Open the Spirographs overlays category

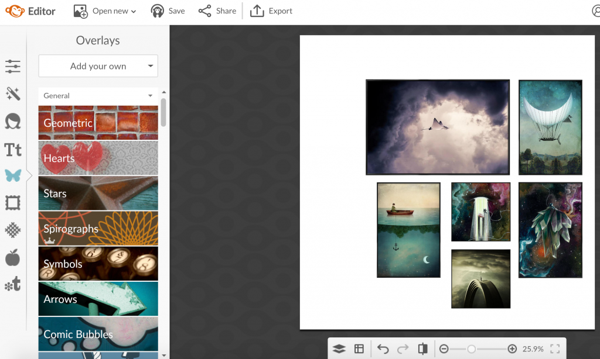[x=98, y=229]
